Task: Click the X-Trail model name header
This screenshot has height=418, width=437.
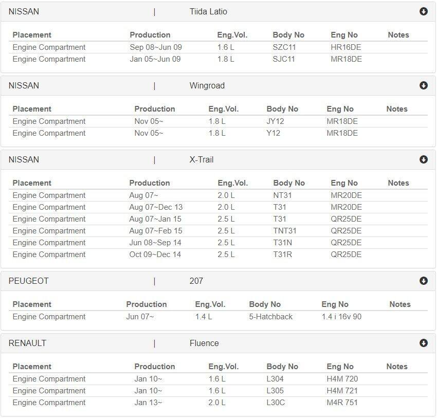Action: click(202, 160)
